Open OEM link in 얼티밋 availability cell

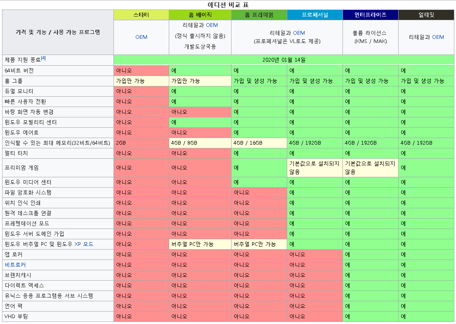pos(438,37)
